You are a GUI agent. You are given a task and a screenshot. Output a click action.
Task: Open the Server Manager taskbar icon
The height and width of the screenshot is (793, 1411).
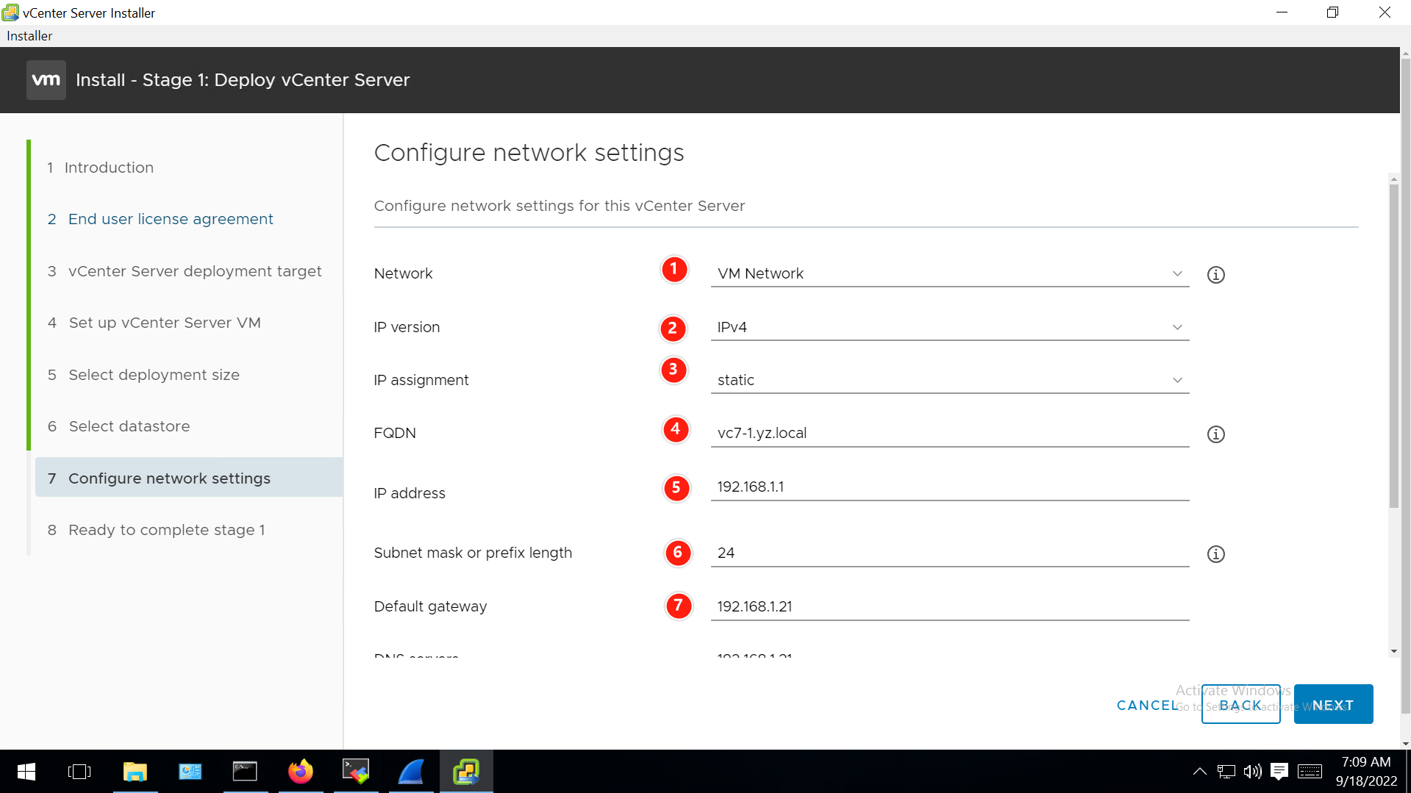tap(190, 772)
